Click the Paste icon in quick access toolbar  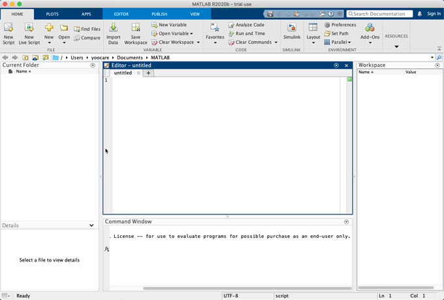[x=296, y=14]
